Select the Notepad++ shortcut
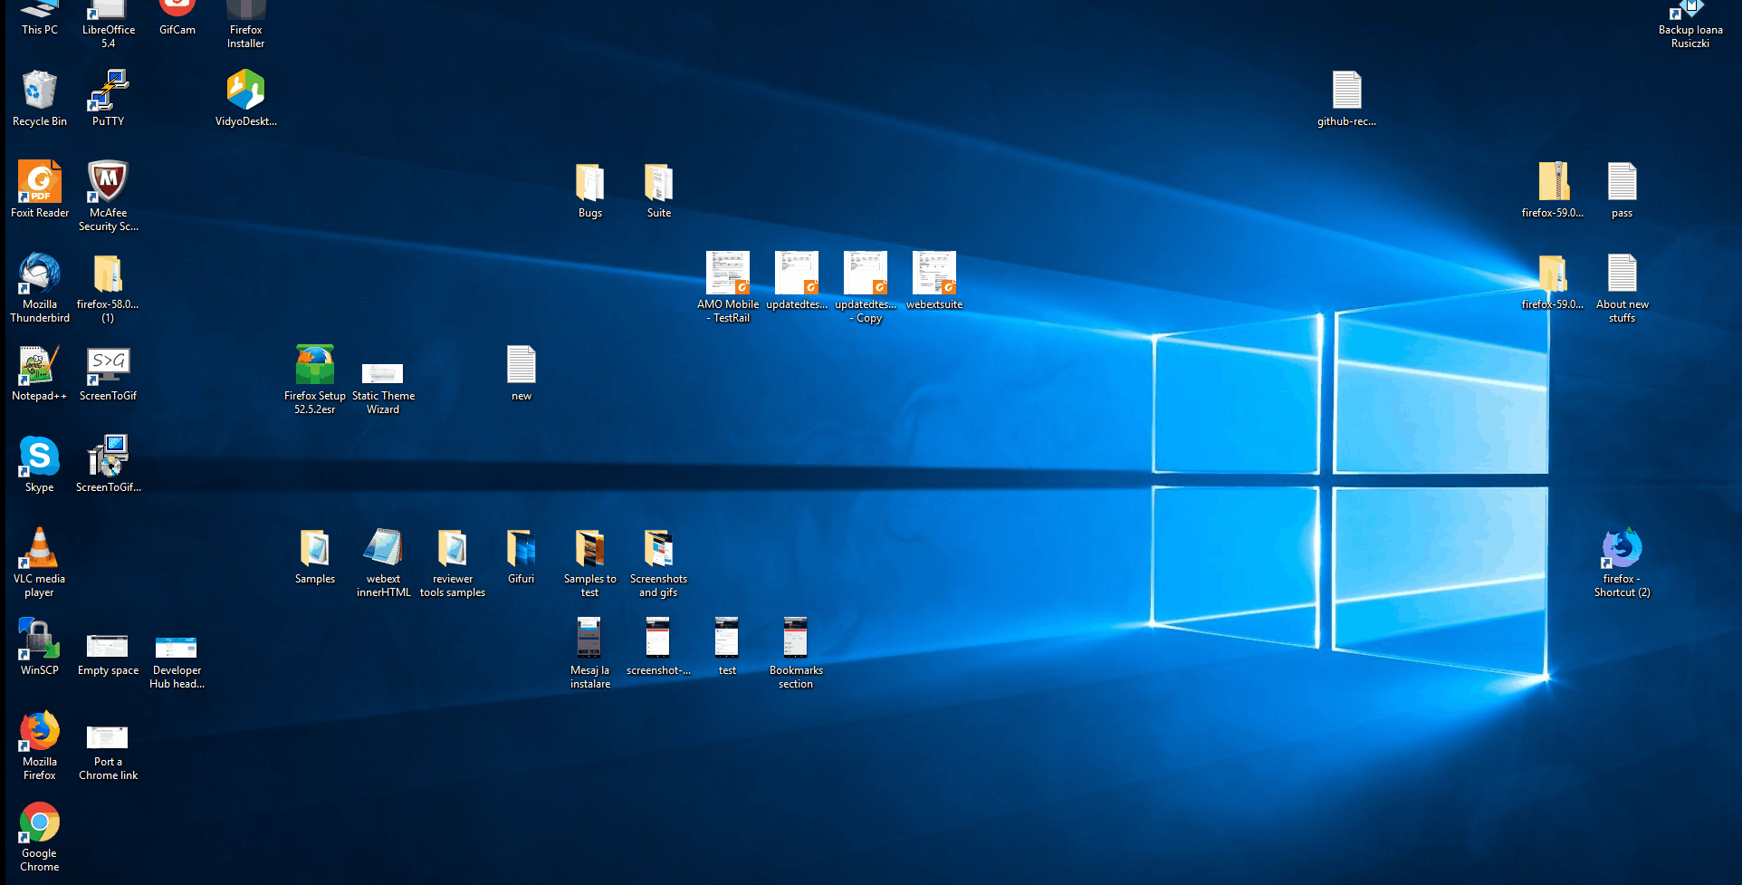The image size is (1742, 885). pos(40,373)
